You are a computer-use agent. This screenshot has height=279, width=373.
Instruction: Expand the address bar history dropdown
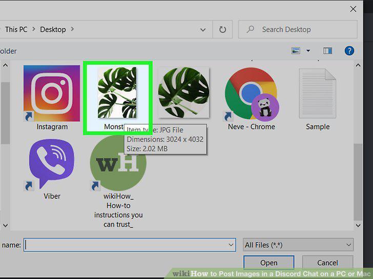[203, 30]
